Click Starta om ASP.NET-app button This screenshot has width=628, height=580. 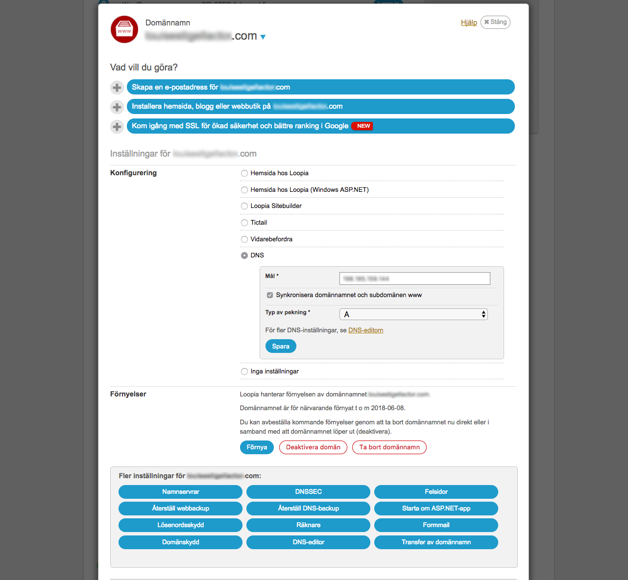[436, 509]
